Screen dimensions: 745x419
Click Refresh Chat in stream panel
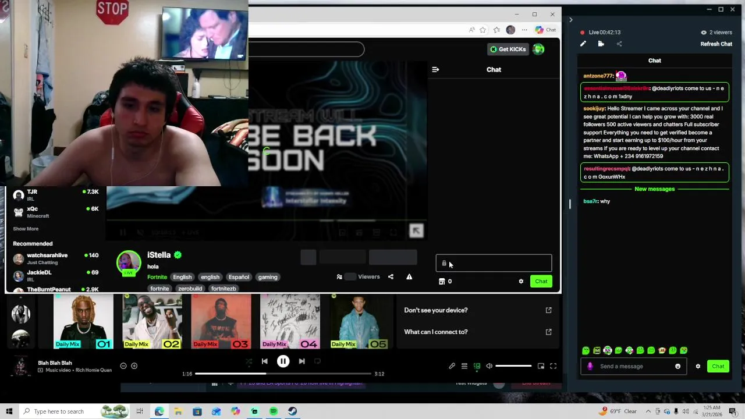click(716, 44)
